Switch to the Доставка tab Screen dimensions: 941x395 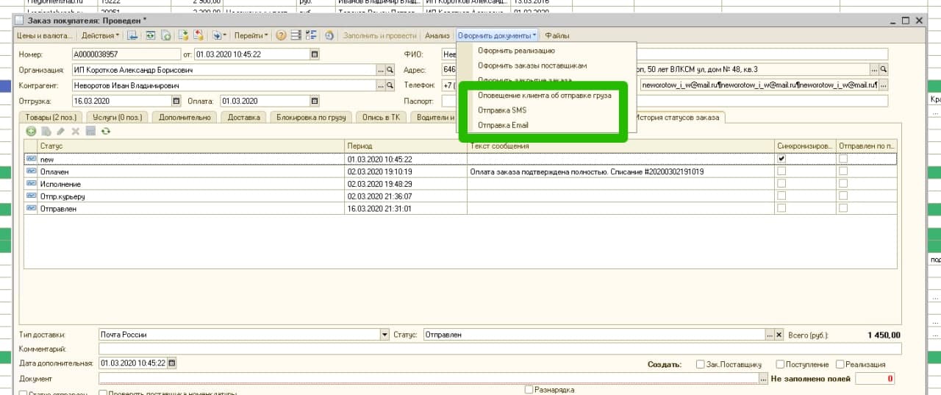(243, 117)
